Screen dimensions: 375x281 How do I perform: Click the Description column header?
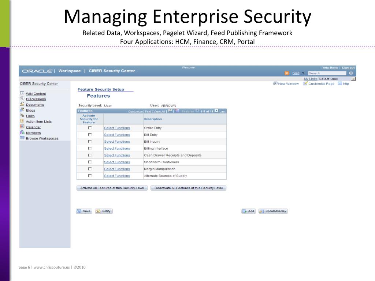(153, 119)
